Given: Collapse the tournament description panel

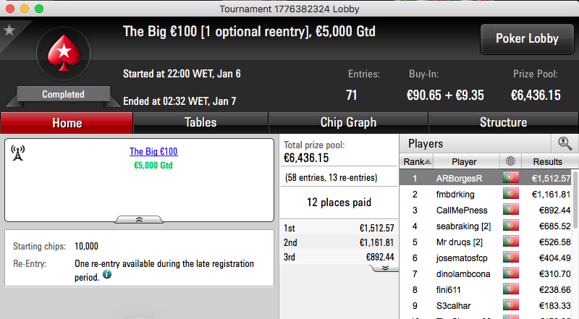Looking at the screenshot, I should coord(139,220).
